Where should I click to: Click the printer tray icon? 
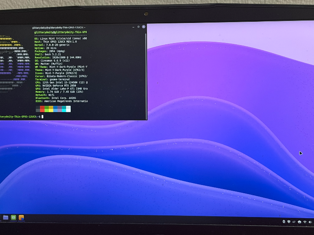click(x=299, y=222)
